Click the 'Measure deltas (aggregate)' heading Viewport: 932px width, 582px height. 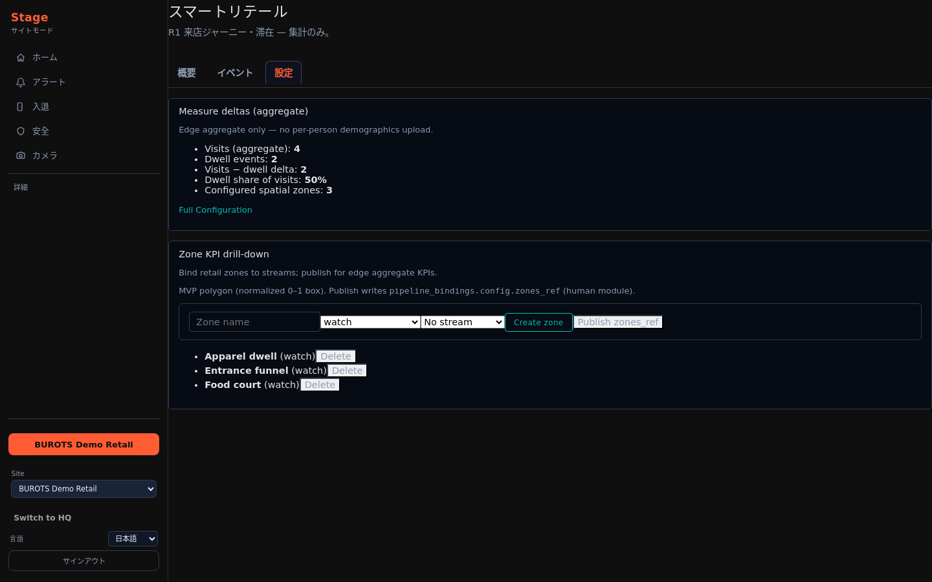(243, 111)
